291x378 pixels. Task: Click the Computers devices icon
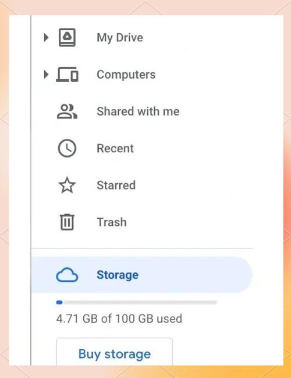click(67, 74)
